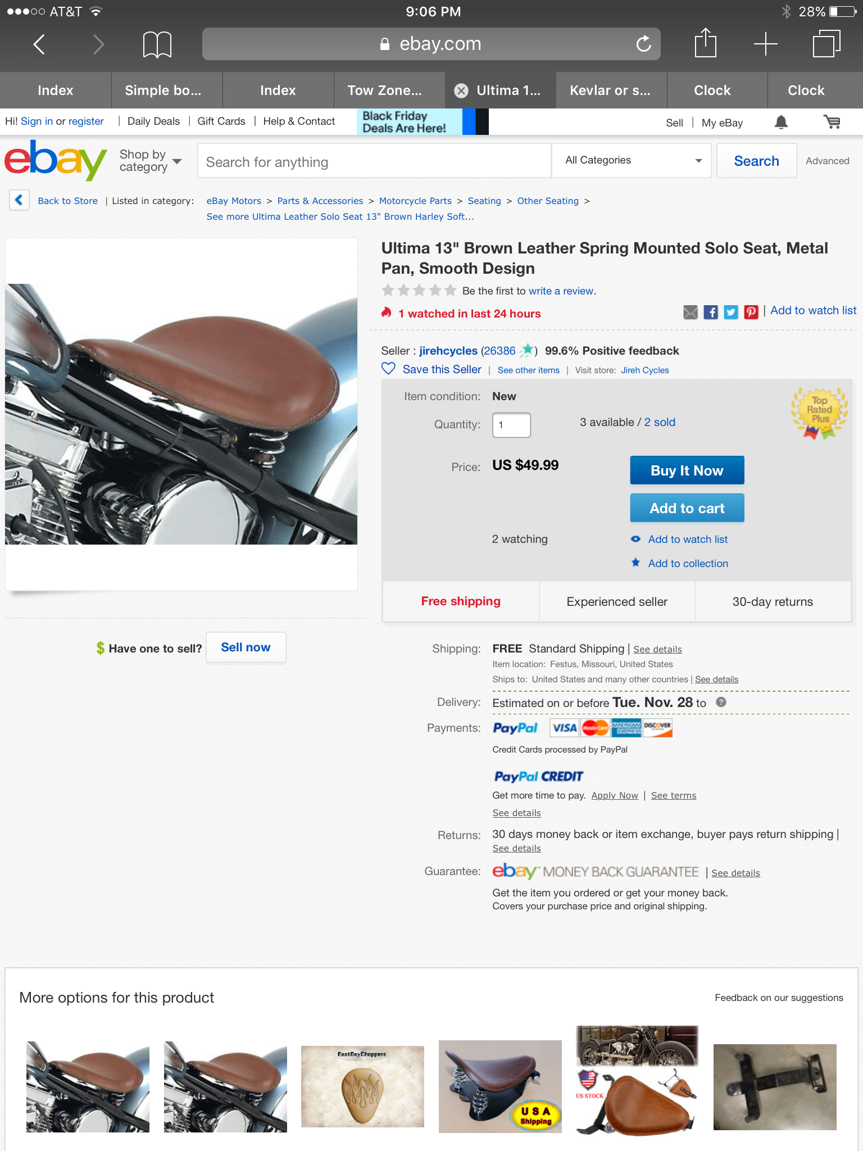The width and height of the screenshot is (863, 1151).
Task: Close the Ultima tab
Action: tap(461, 90)
